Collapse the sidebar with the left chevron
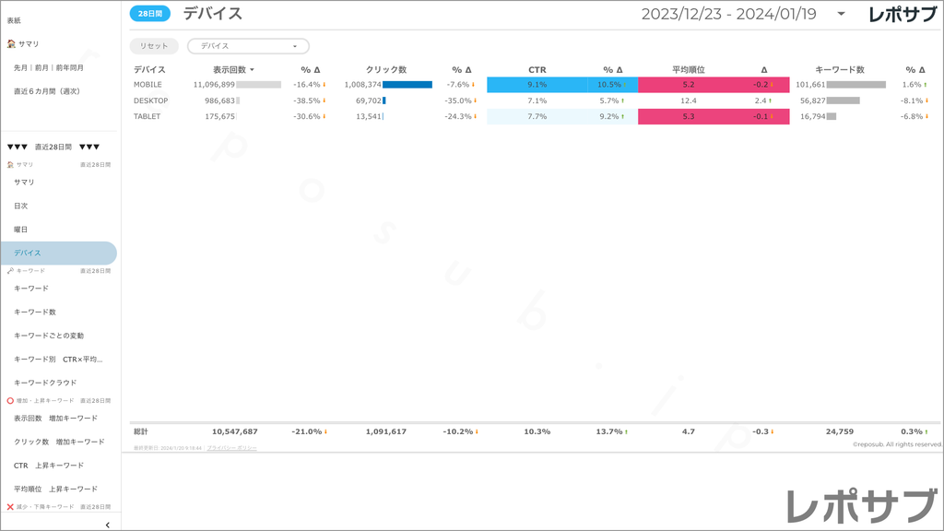The width and height of the screenshot is (944, 531). point(107,525)
